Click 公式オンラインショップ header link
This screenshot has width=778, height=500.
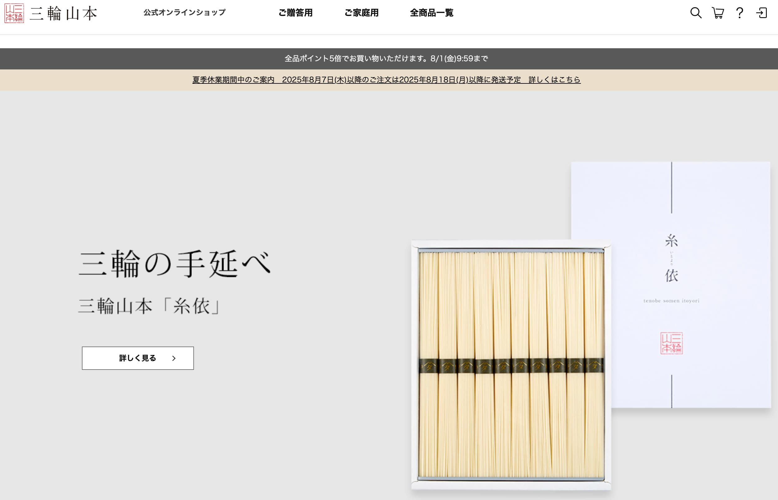point(184,13)
